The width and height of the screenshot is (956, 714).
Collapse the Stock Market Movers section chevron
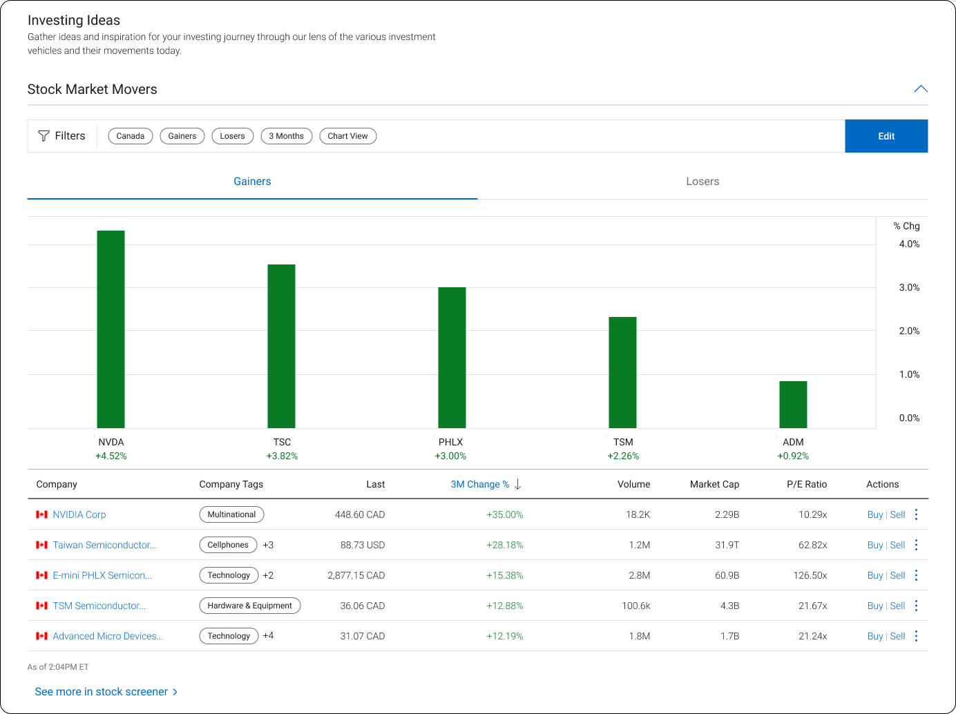point(920,89)
